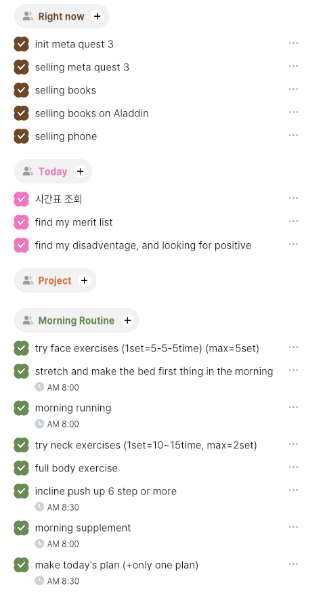Uncheck the 시간표 조회 task
This screenshot has width=325, height=594.
click(x=21, y=199)
